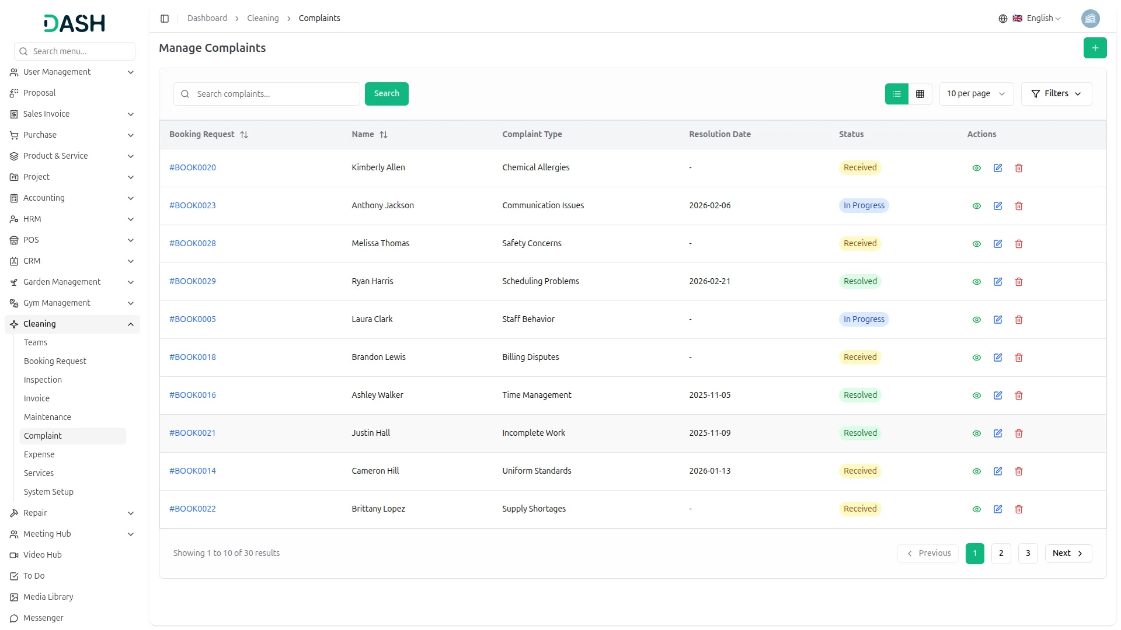
Task: Delete Kimberly Allen's complaint with trash icon
Action: (1019, 168)
